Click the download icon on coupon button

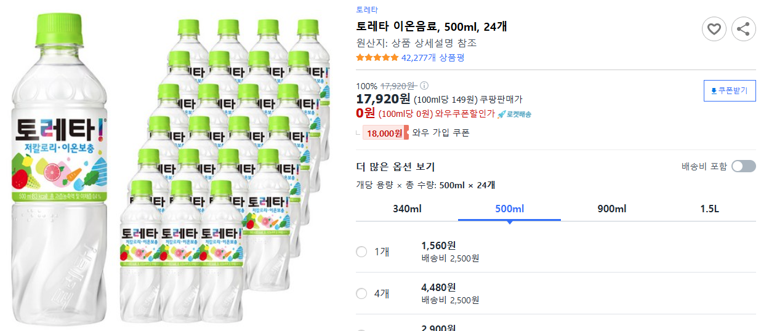(x=714, y=91)
